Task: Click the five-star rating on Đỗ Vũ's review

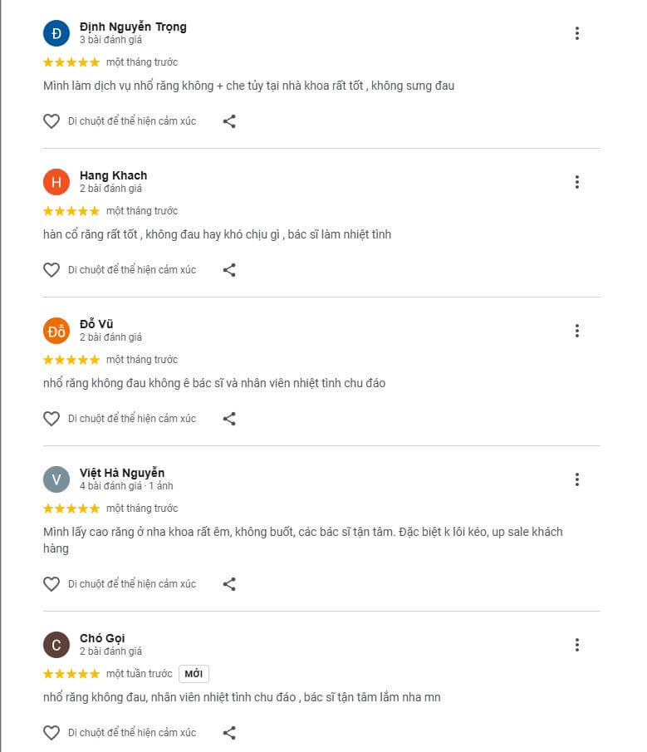Action: (x=71, y=360)
